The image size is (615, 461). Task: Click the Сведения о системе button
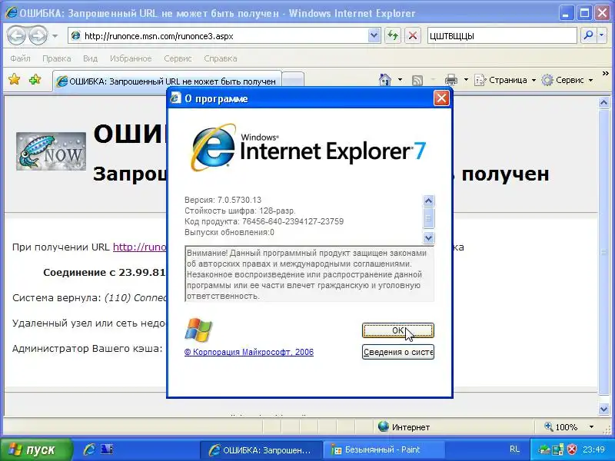pyautogui.click(x=397, y=352)
